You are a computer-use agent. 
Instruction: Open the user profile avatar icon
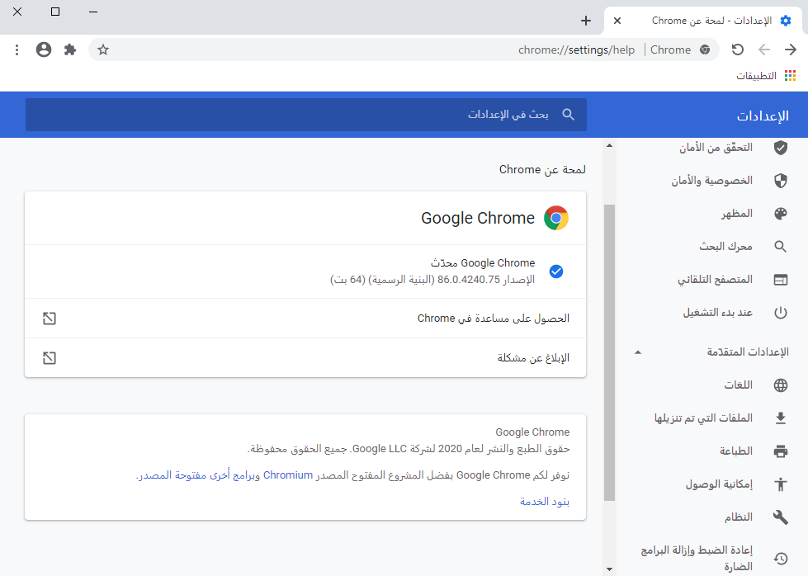tap(44, 50)
